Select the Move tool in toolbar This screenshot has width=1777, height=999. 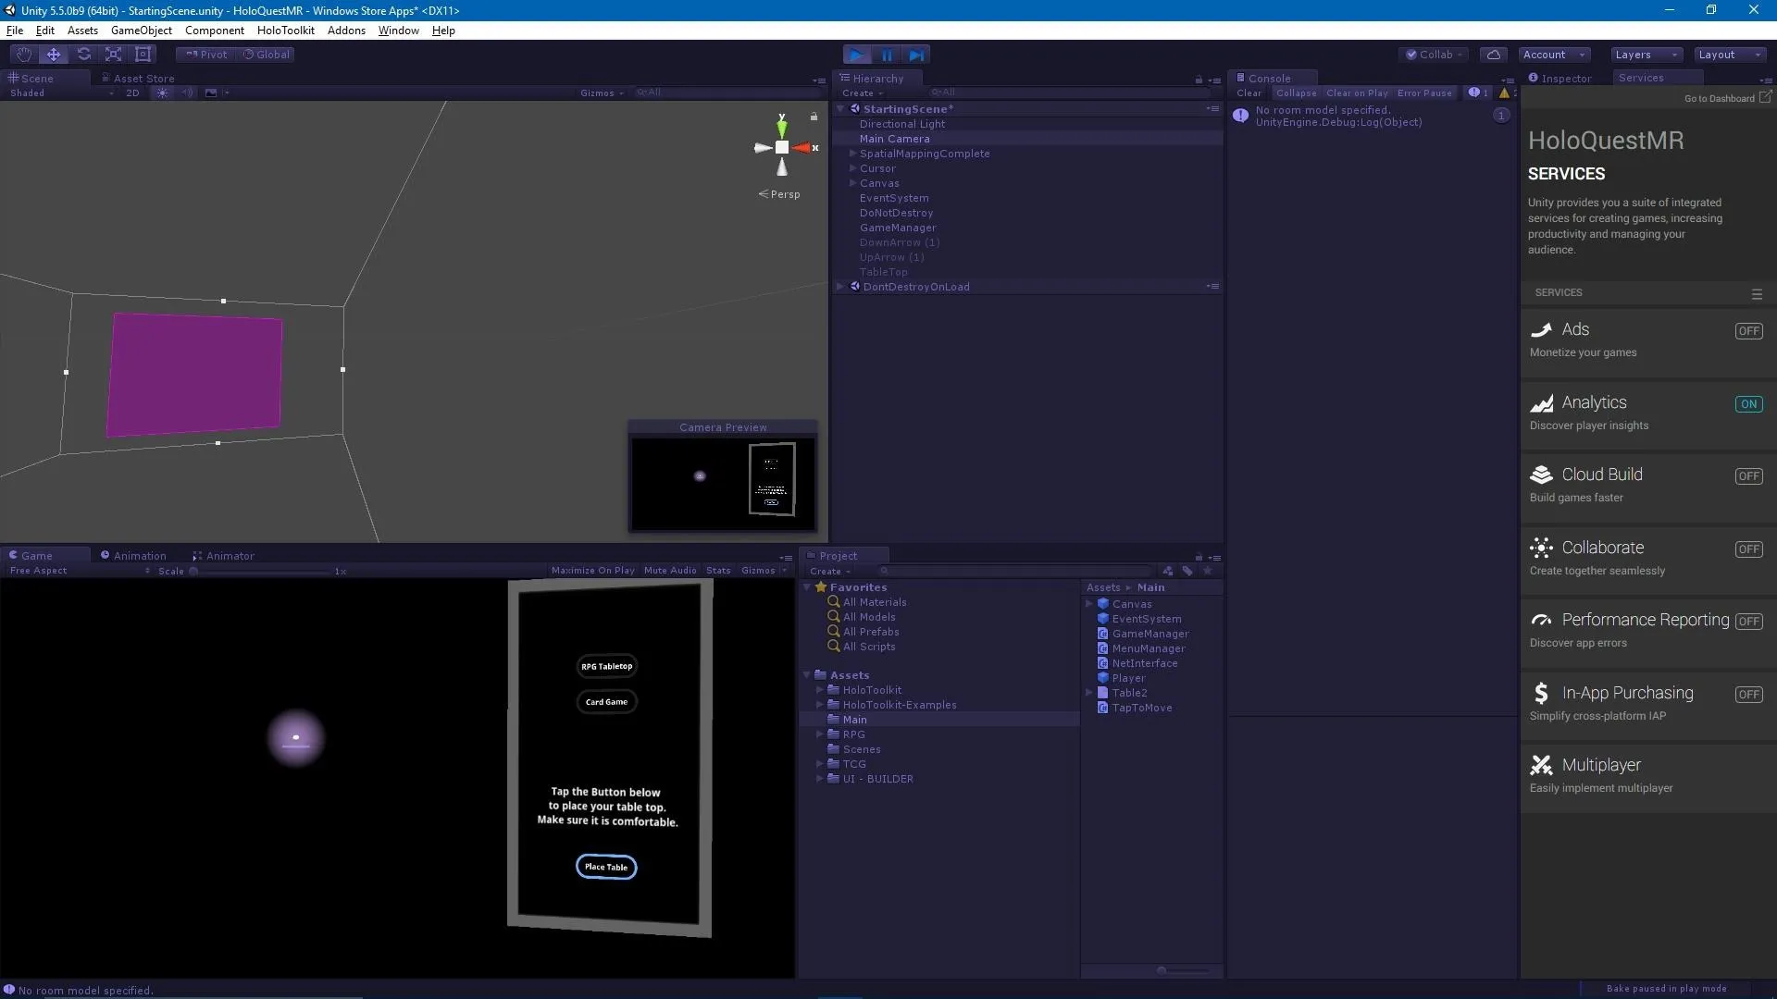pyautogui.click(x=54, y=55)
